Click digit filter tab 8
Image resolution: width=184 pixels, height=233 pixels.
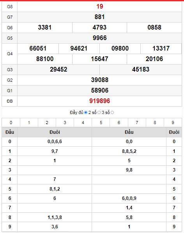(155, 123)
